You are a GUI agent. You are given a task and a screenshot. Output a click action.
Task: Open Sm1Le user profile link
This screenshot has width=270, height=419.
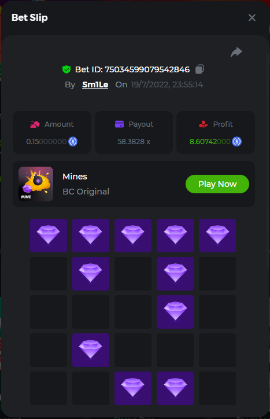[95, 84]
